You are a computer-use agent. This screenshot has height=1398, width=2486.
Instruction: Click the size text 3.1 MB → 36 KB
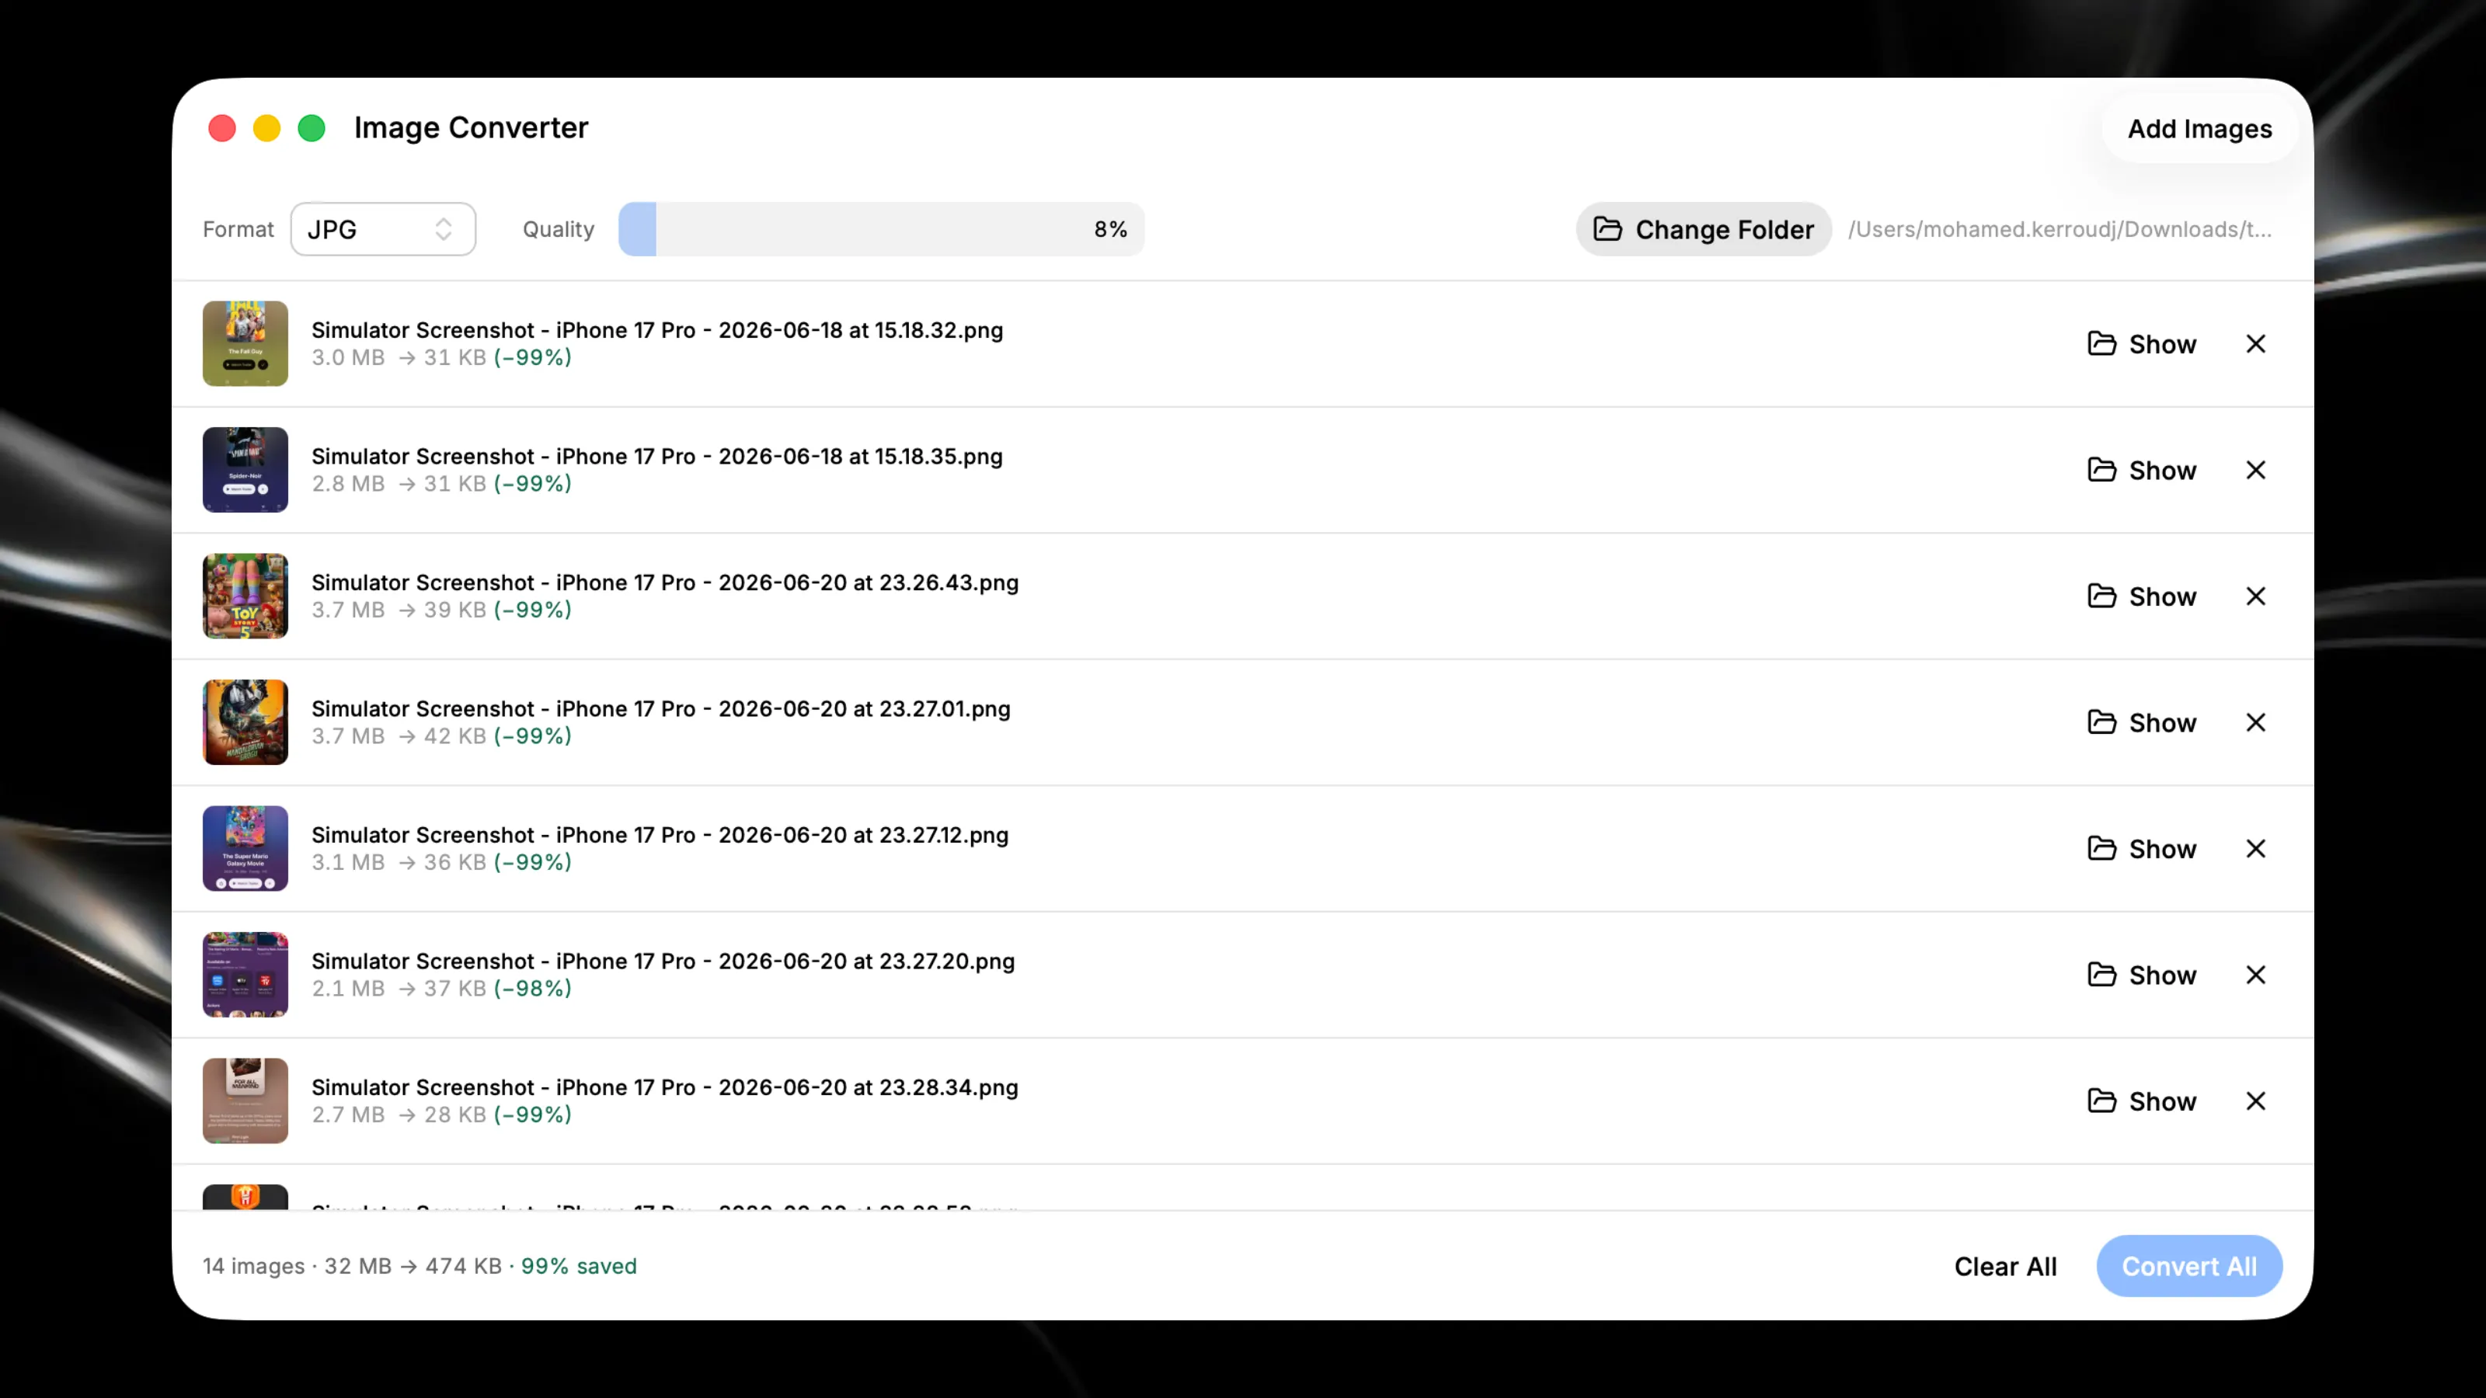(399, 864)
